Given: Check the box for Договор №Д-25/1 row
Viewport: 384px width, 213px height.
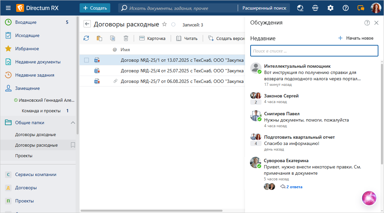Looking at the screenshot, I should tap(87, 60).
